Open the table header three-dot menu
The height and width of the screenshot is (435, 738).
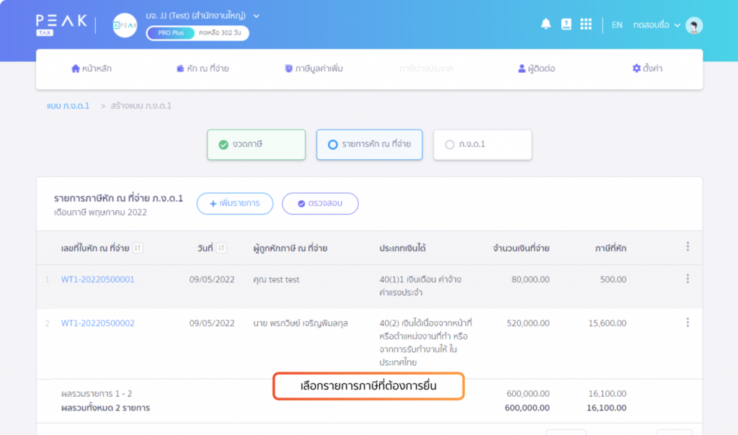[x=688, y=247]
